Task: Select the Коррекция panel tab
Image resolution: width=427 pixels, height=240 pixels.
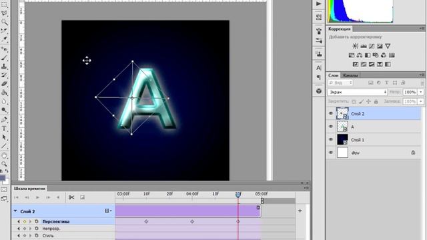Action: (x=340, y=29)
